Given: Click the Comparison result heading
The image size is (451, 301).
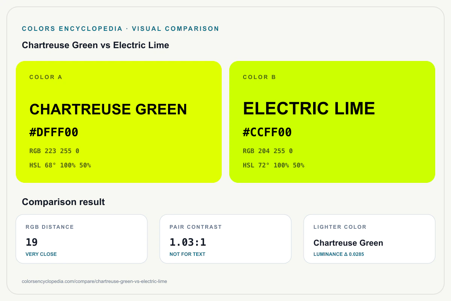Looking at the screenshot, I should (x=64, y=202).
